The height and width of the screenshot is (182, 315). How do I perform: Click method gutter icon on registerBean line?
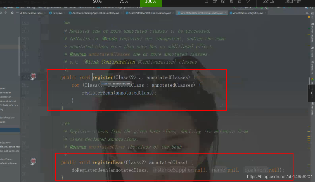[33, 161]
